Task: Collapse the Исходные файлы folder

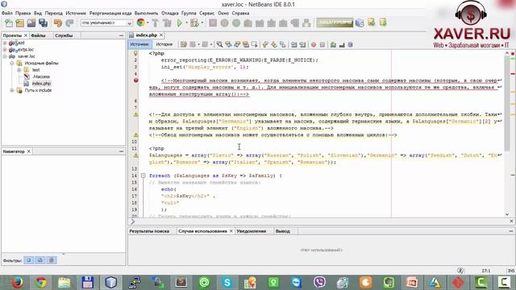Action: click(12, 63)
